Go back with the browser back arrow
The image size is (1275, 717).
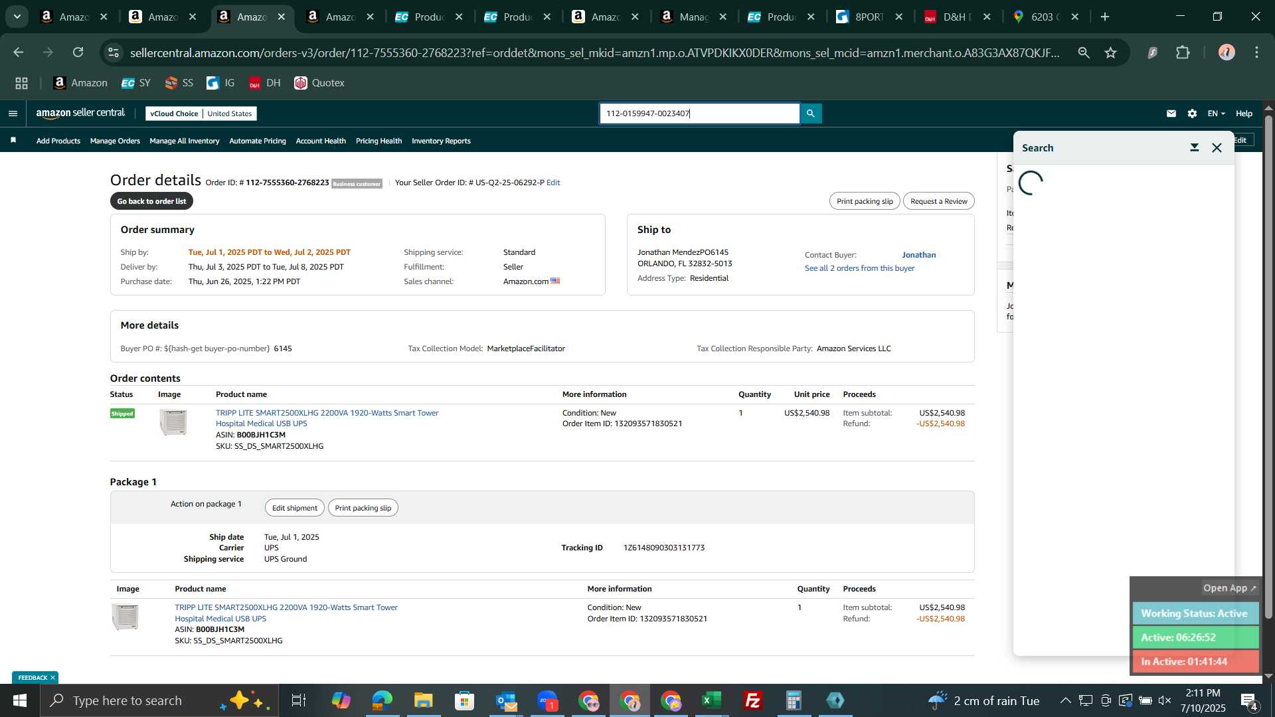coord(19,52)
